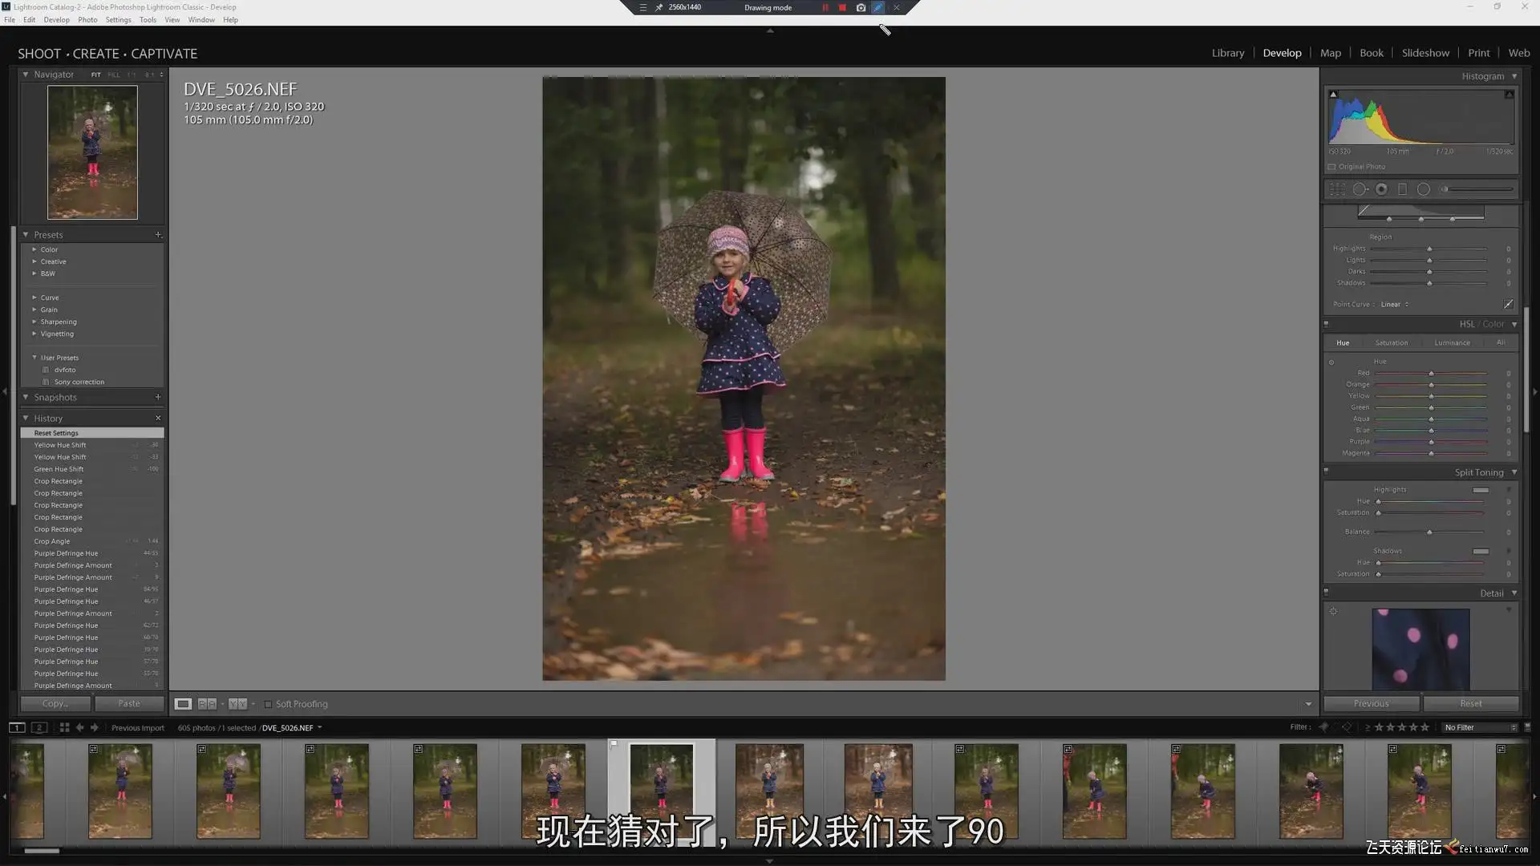
Task: Click the Reset button
Action: [1470, 704]
